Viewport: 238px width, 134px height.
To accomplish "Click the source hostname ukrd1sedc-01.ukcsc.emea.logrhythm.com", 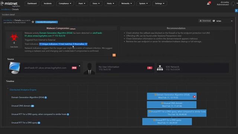I will click(45, 68).
